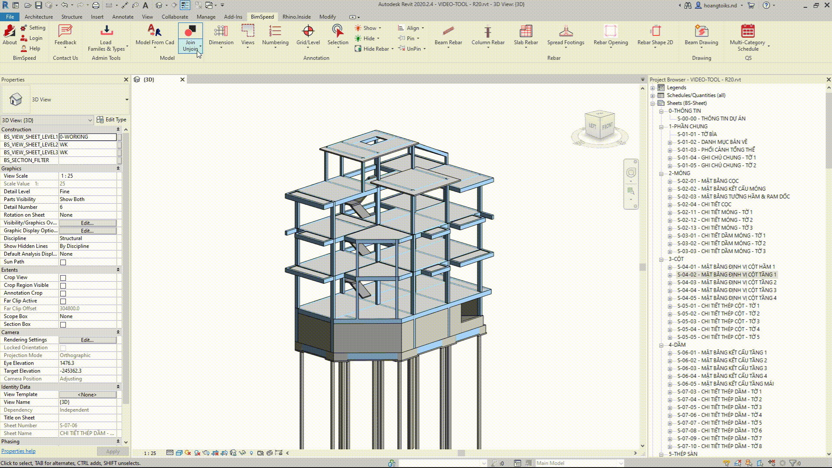
Task: Click the Apply button in Properties
Action: tap(112, 451)
